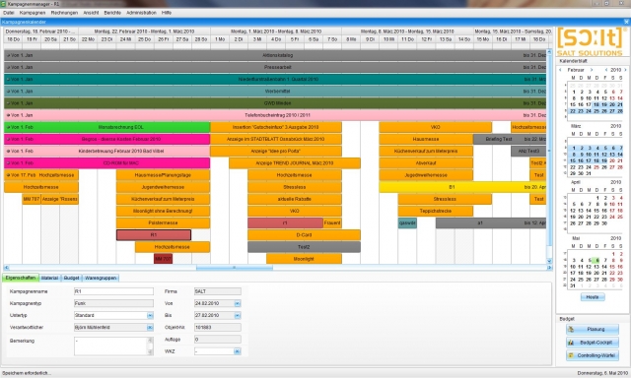Go to previous year arrow beside 2010
The width and height of the screenshot is (631, 378).
(x=606, y=70)
